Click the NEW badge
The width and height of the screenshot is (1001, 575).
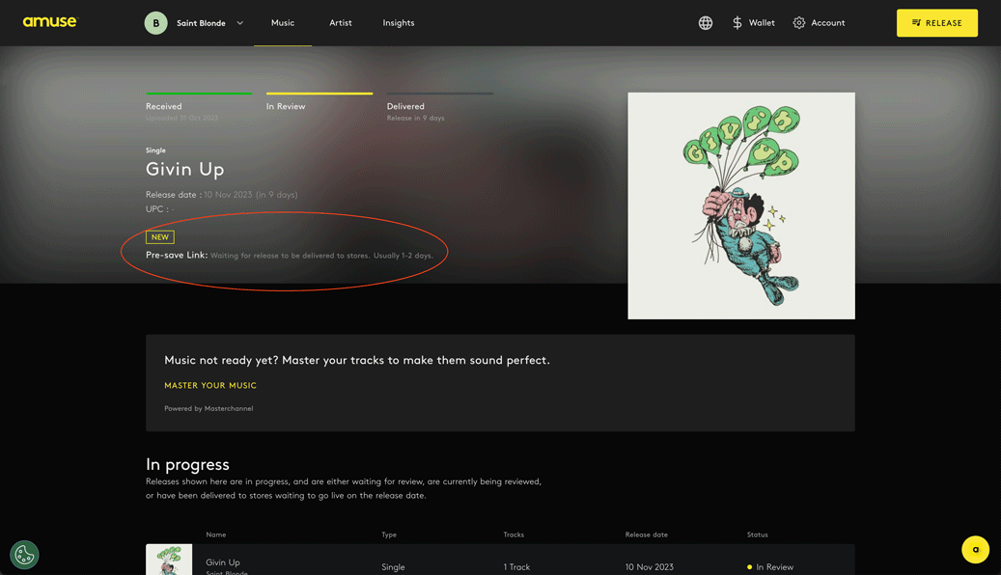[160, 236]
